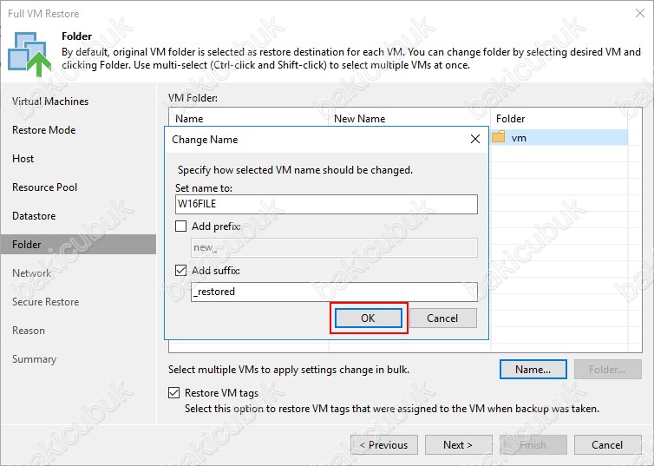Click the disabled new_ prefix field

334,248
